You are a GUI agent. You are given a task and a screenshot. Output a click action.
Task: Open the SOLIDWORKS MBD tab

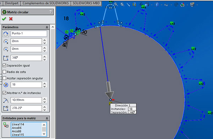click(86, 3)
